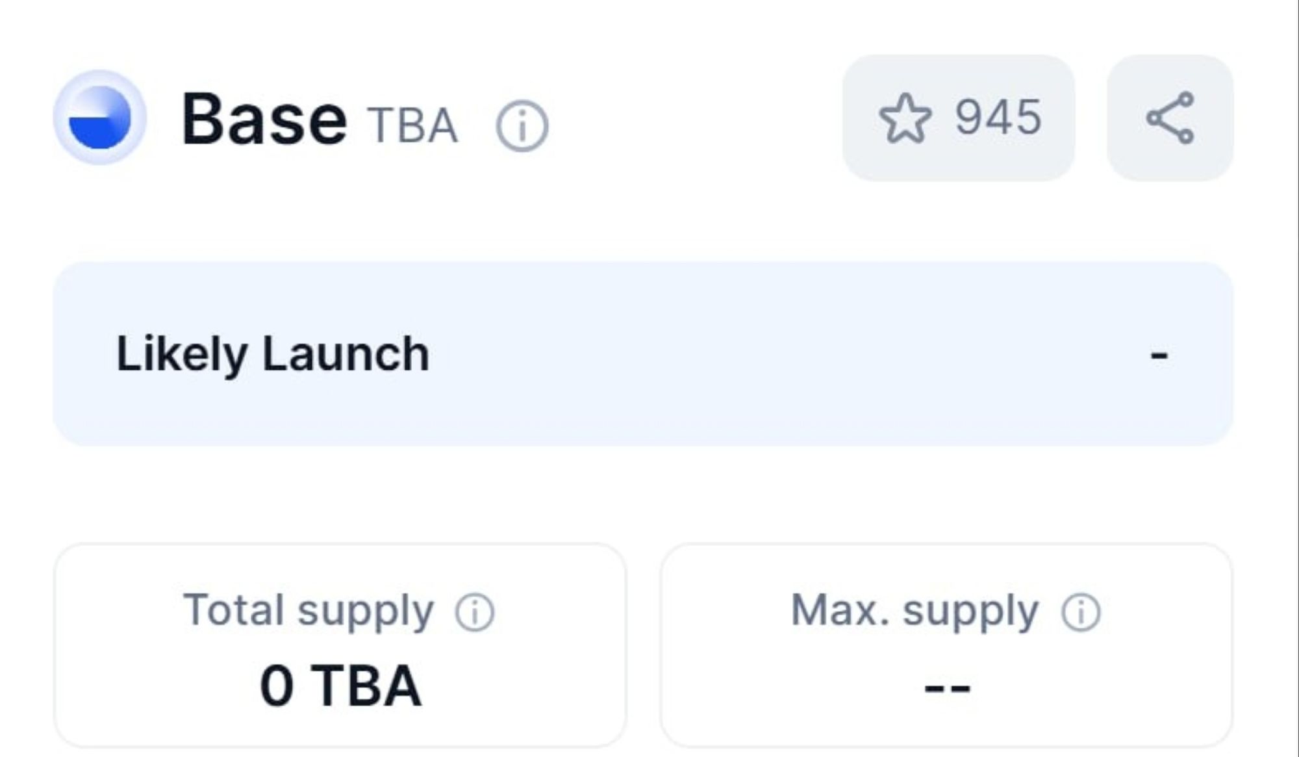The width and height of the screenshot is (1299, 757).
Task: Select the Base title text
Action: [264, 119]
